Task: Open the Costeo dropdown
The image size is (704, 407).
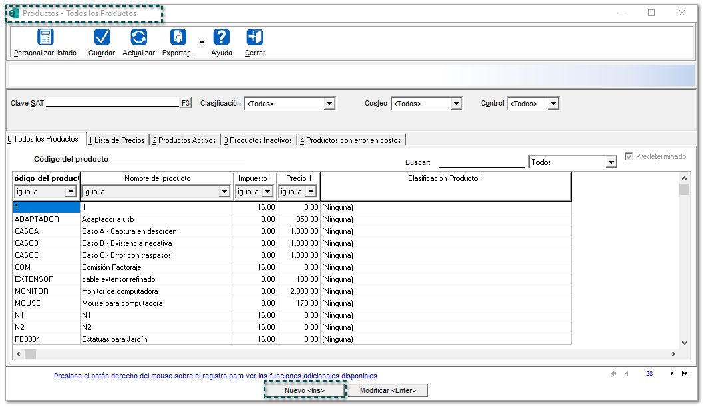Action: click(x=456, y=104)
